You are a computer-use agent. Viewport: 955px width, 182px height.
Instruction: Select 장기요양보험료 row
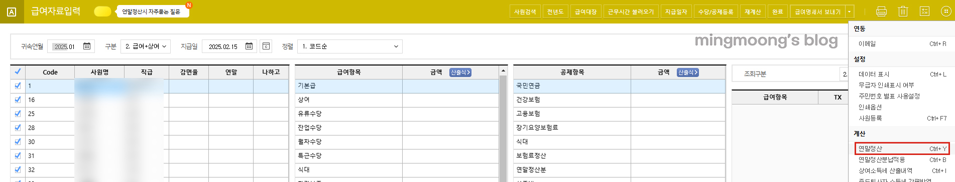point(620,128)
